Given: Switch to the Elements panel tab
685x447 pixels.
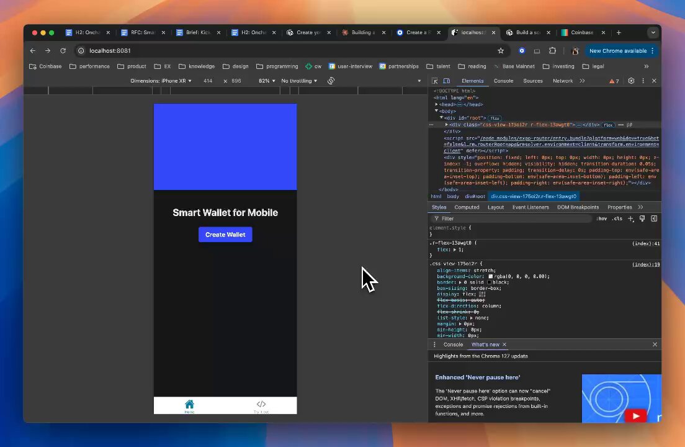Looking at the screenshot, I should pos(473,81).
